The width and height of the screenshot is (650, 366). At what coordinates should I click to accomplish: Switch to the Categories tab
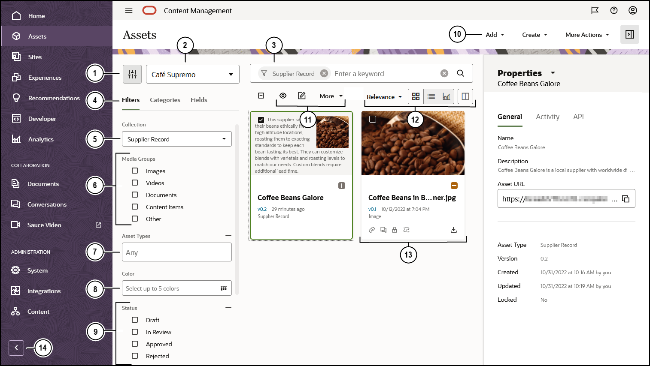(165, 100)
